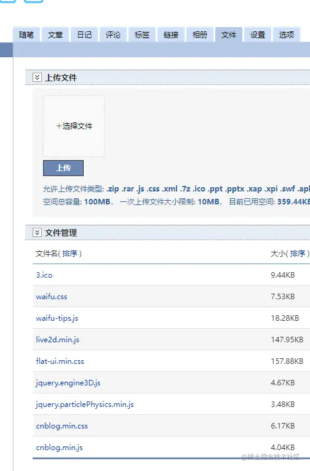
Task: Select the 文件 tab
Action: point(229,35)
